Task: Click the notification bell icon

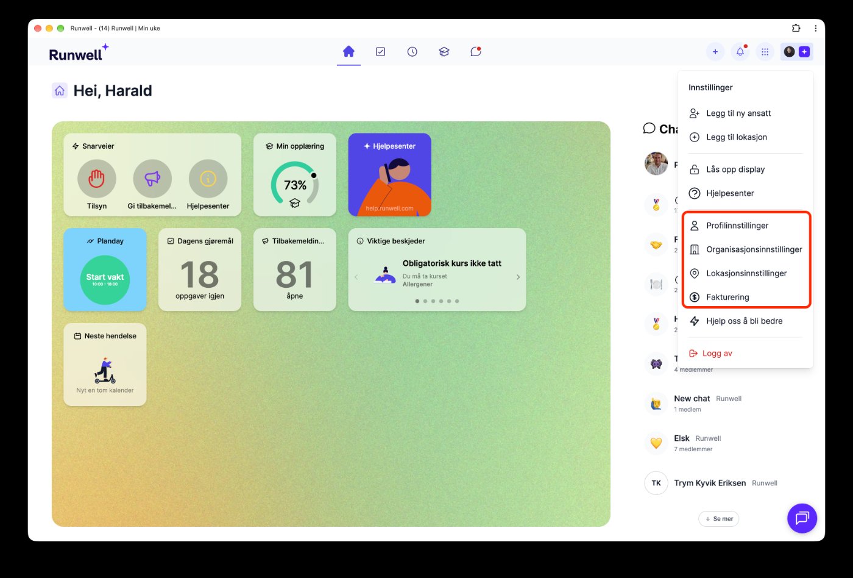Action: (740, 52)
